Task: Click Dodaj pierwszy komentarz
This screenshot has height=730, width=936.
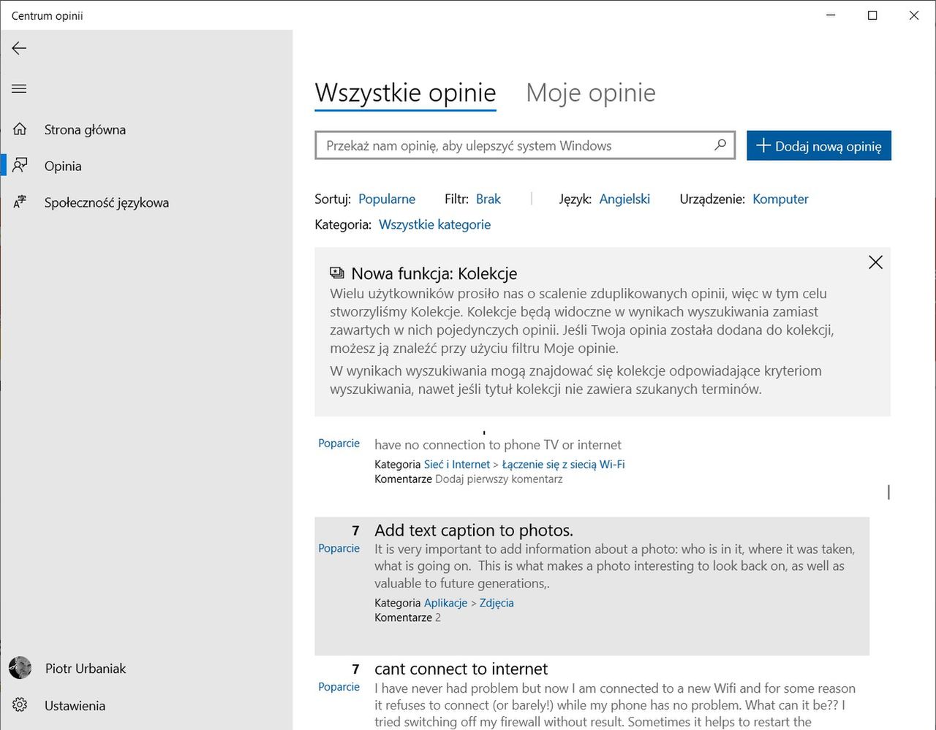Action: click(499, 479)
